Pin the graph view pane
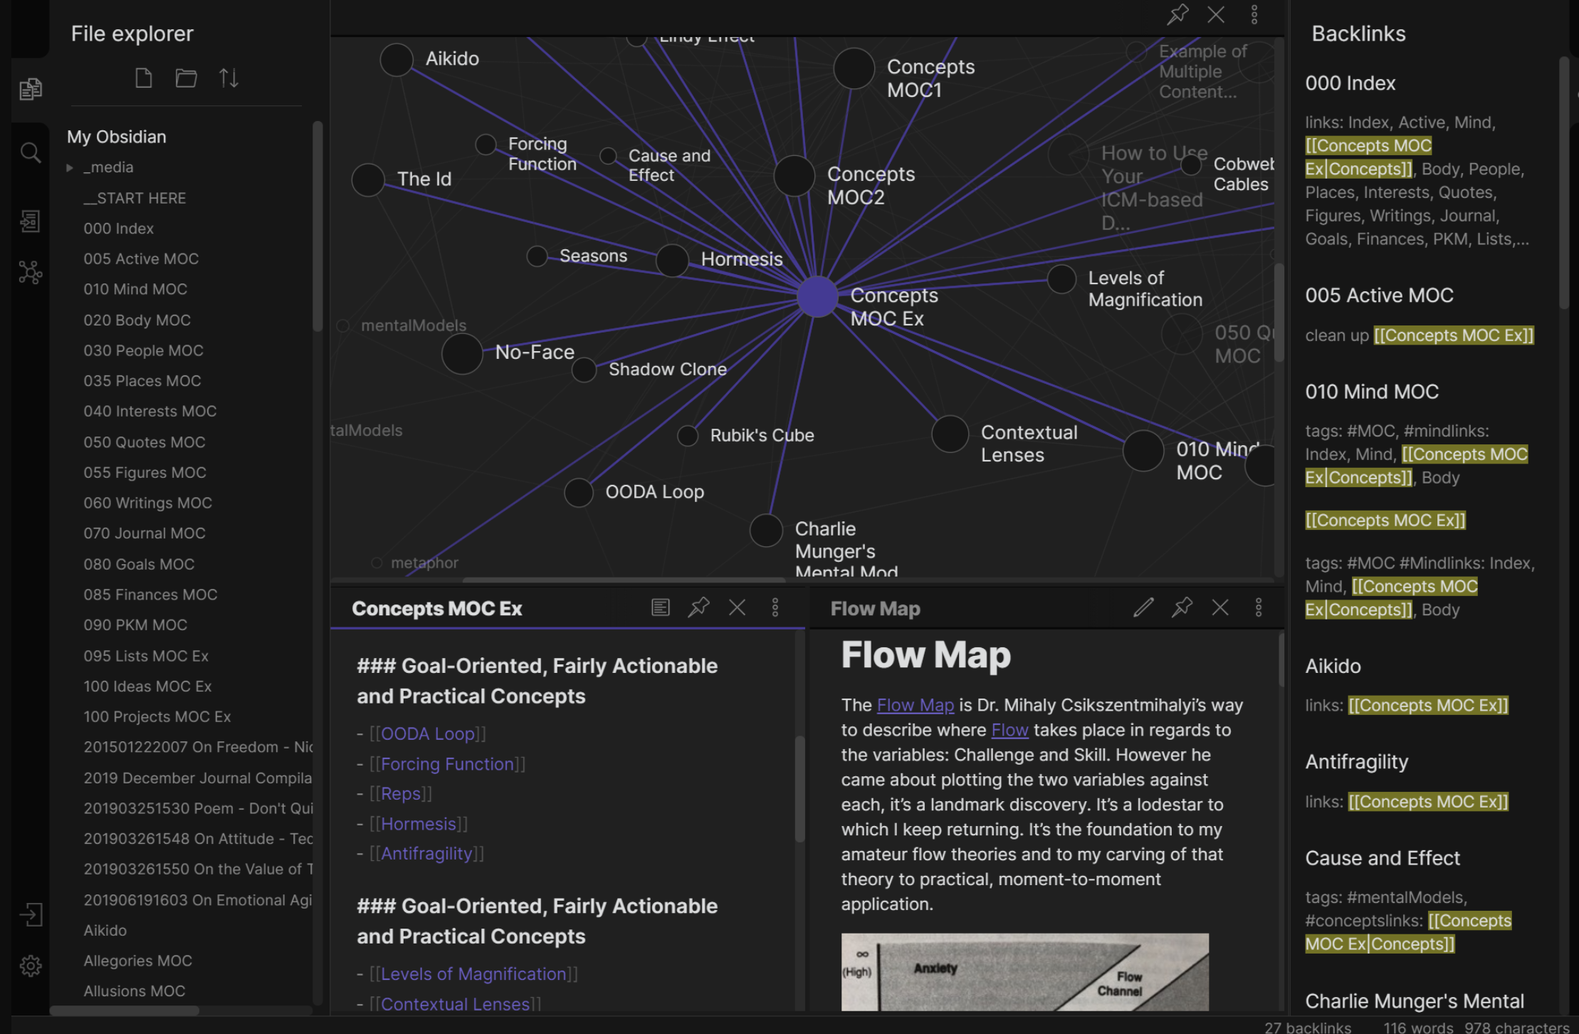 (1177, 14)
